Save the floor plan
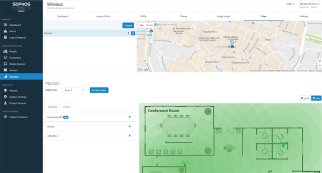The height and width of the screenshot is (173, 322). point(316,98)
